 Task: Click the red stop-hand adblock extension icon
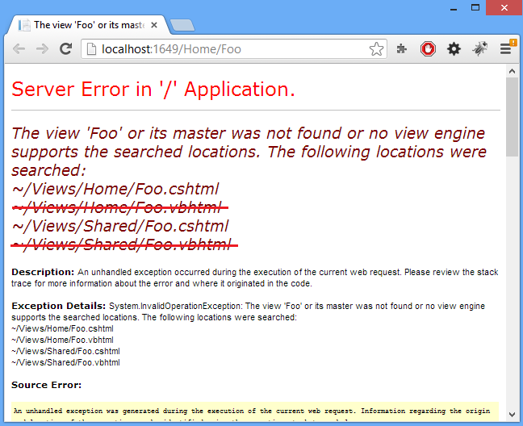pos(428,49)
